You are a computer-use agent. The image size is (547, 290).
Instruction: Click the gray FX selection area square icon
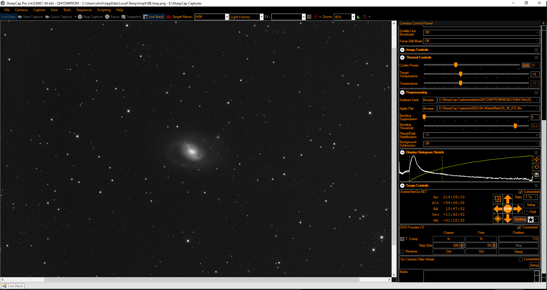click(x=309, y=17)
